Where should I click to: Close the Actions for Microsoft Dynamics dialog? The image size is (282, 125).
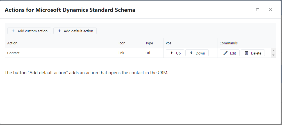[x=270, y=10]
